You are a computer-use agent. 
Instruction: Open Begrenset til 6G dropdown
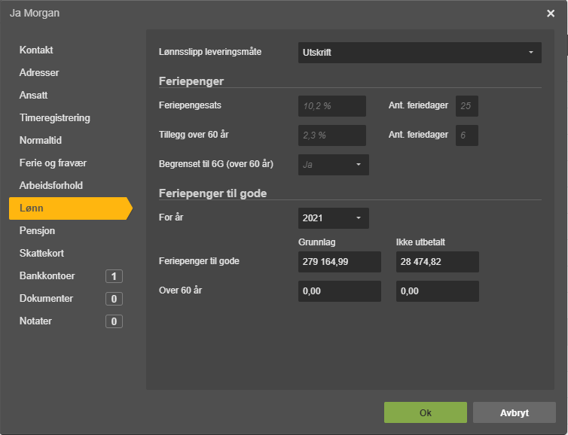(x=333, y=165)
